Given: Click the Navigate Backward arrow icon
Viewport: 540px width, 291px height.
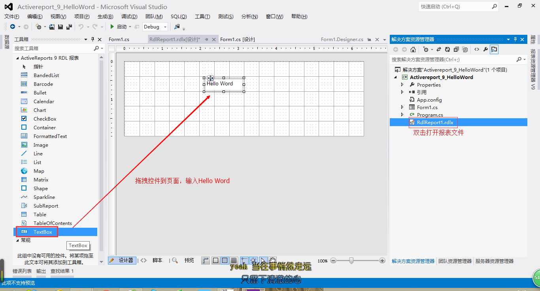Looking at the screenshot, I should (x=13, y=26).
